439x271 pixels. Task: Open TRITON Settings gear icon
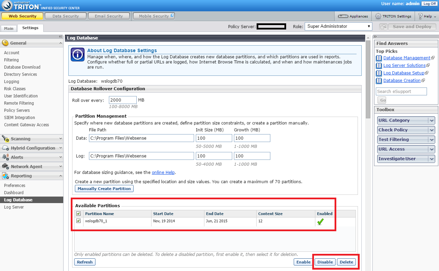click(378, 16)
